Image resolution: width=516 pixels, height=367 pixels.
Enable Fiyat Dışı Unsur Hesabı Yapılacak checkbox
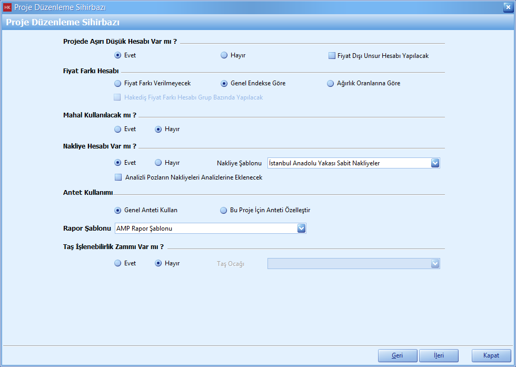coord(332,55)
